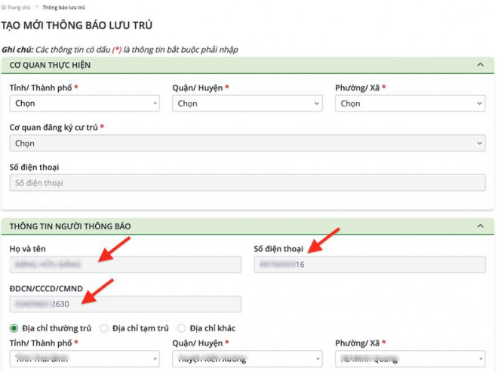Open the Huyện Kiến Xương district dropdown
The height and width of the screenshot is (372, 498).
pyautogui.click(x=247, y=360)
